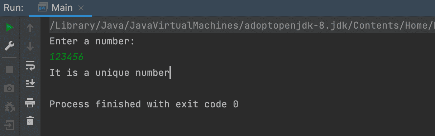Click the grey Stop process square
Screen dimensions: 435x136
coord(10,69)
